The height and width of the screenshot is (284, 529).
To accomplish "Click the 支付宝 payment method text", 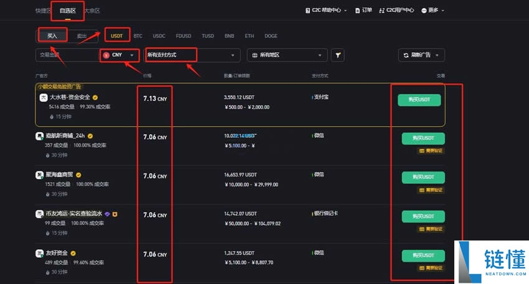I will pyautogui.click(x=321, y=97).
